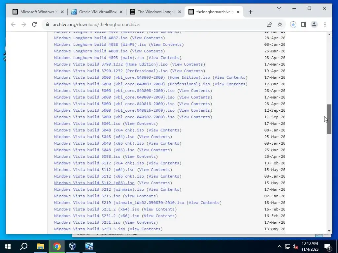Viewport: 338px width, 253px height.
Task: Open taskbar Search
Action: tap(24, 246)
